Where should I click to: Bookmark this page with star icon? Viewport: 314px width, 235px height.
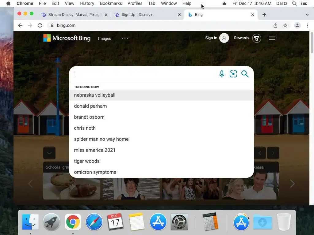point(285,25)
